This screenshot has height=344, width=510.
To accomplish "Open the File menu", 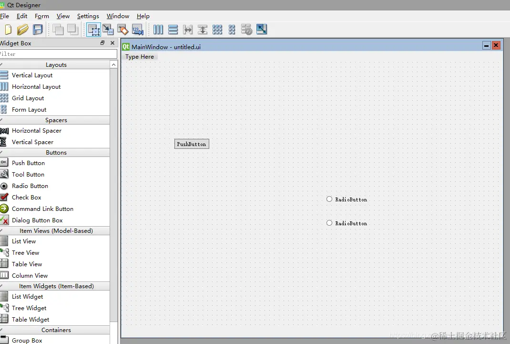I will [5, 16].
